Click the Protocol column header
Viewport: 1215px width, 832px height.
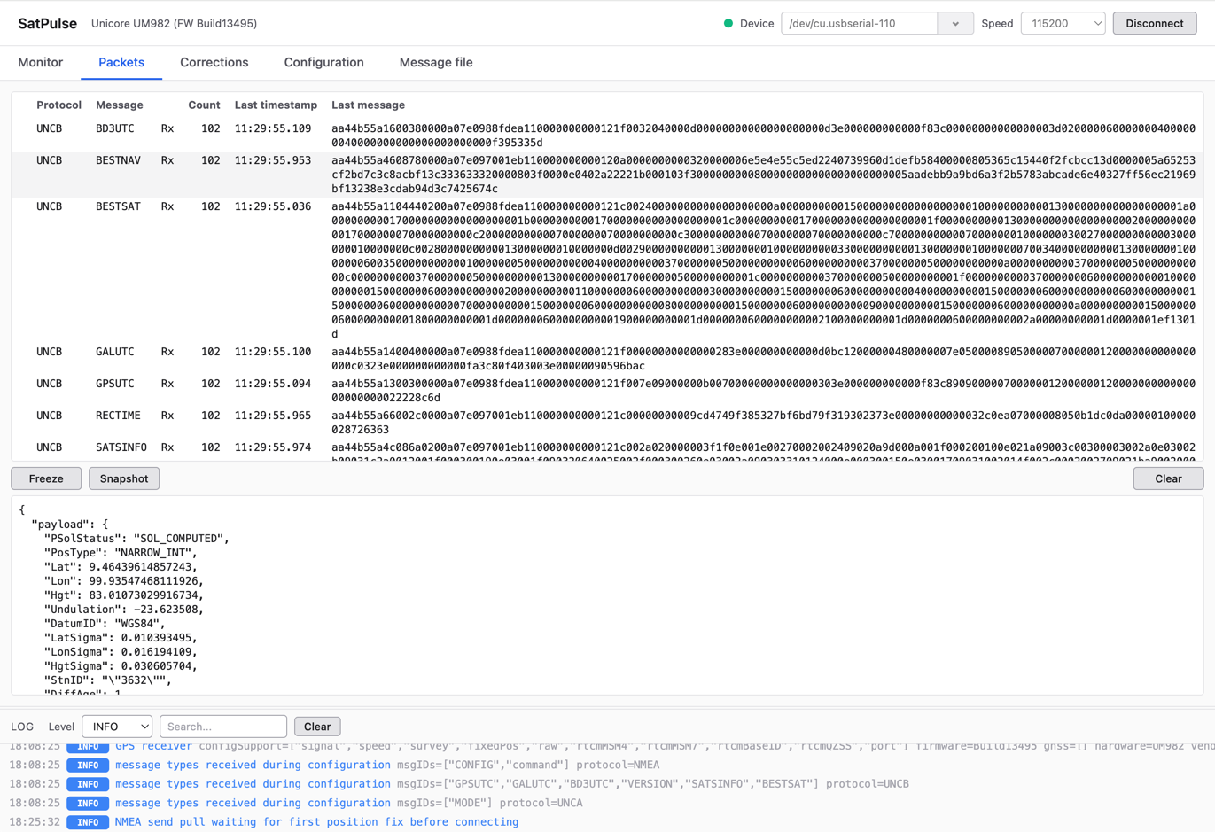58,105
